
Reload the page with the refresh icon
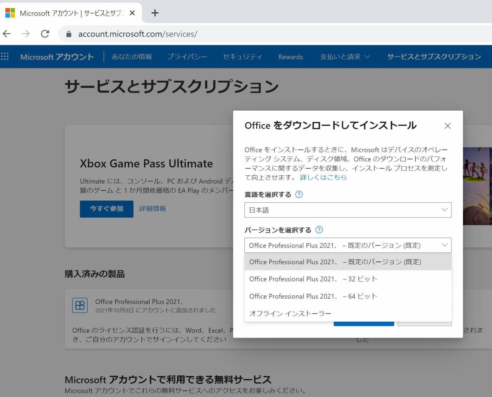[x=45, y=34]
